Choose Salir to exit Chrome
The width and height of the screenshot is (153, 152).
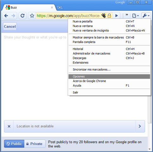pyautogui.click(x=109, y=92)
